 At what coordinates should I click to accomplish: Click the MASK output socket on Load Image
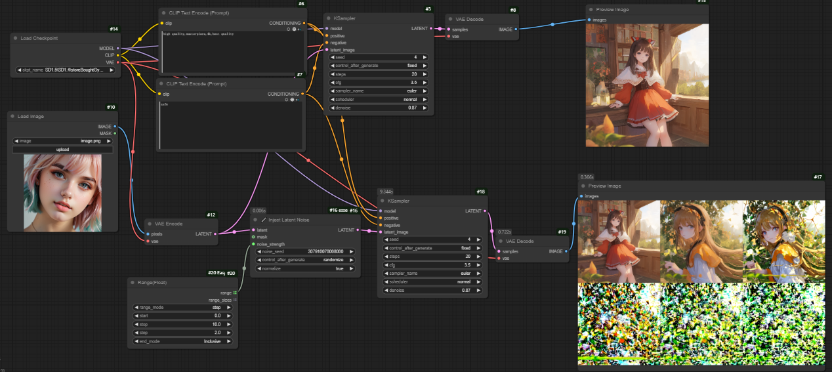coord(115,133)
